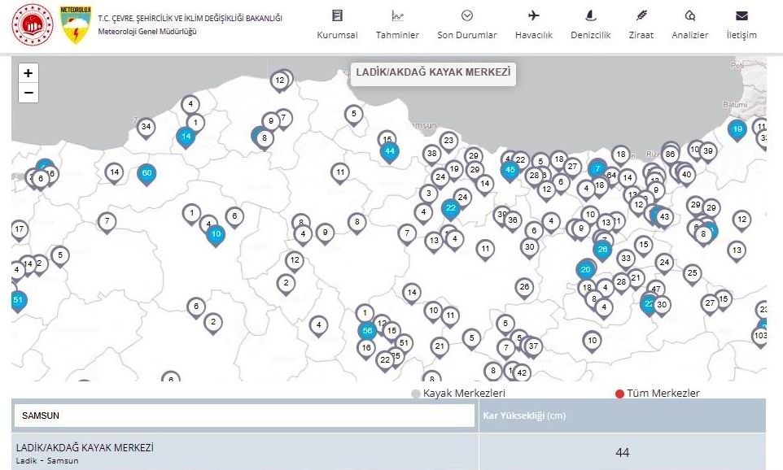This screenshot has width=783, height=470.
Task: Click the SAMSUN search input field
Action: tap(244, 416)
